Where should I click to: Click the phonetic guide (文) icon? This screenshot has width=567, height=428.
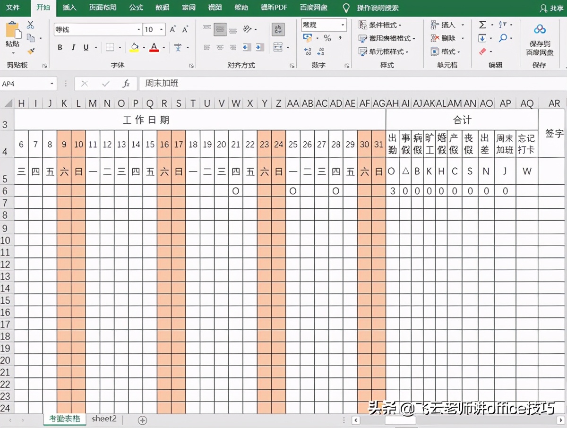coord(178,47)
